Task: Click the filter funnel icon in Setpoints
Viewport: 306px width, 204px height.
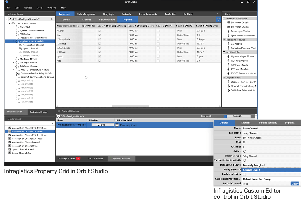Action: (x=218, y=19)
